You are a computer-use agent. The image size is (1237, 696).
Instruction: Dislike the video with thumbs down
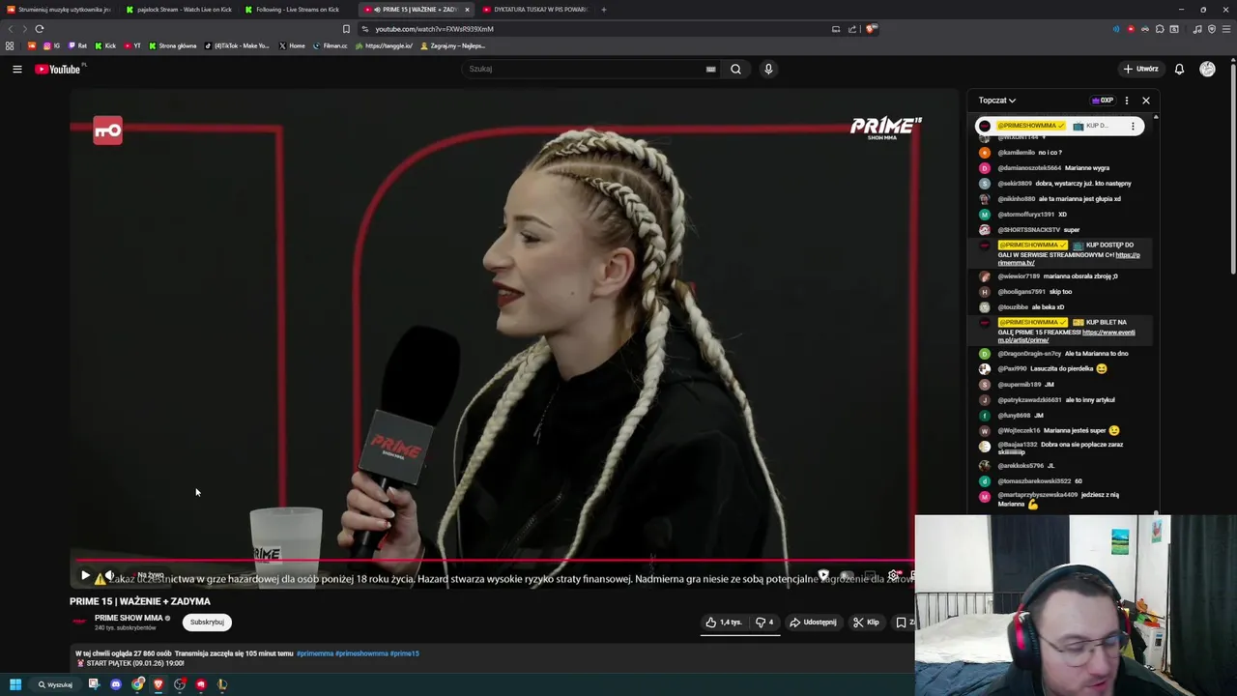[763, 623]
